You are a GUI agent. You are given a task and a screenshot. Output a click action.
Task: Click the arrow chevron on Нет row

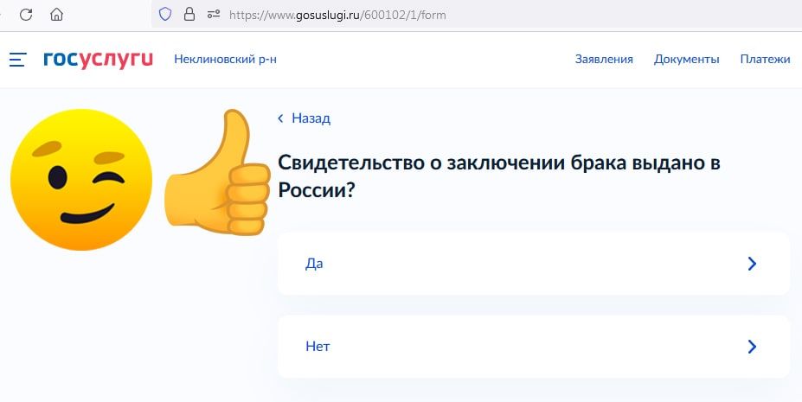pos(752,347)
